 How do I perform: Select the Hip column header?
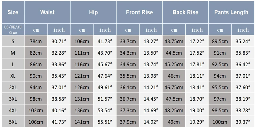pyautogui.click(x=93, y=12)
